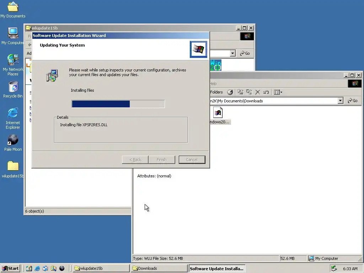Image resolution: width=364 pixels, height=273 pixels.
Task: Select the Recycle Bin icon
Action: [x=13, y=90]
